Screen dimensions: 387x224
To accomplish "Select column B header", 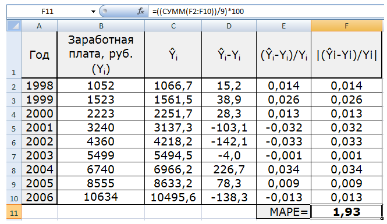I will click(x=101, y=26).
